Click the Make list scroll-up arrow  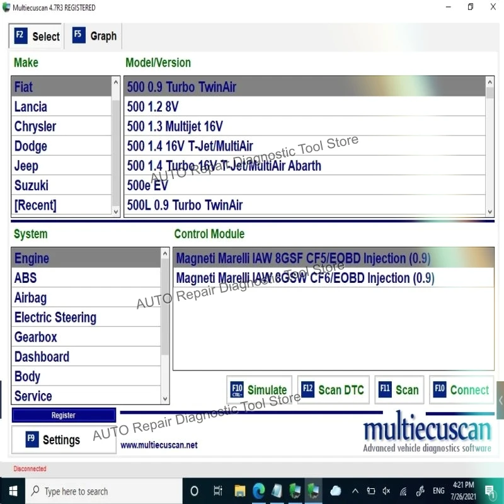tap(116, 83)
